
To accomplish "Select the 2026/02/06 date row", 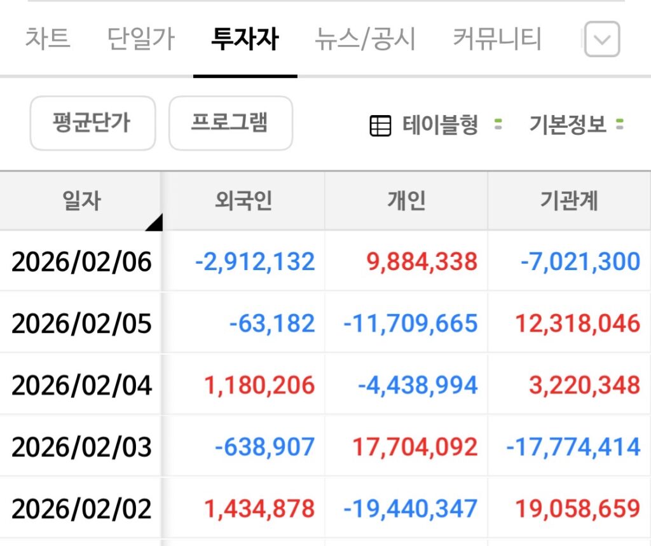I will point(81,261).
